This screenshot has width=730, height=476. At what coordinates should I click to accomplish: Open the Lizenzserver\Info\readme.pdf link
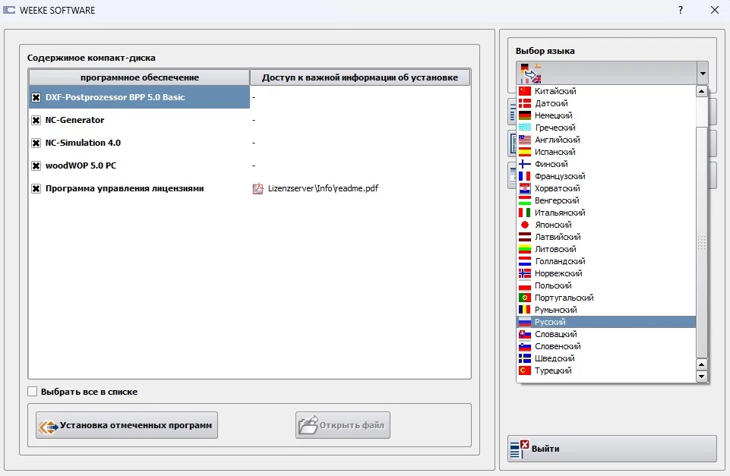tap(323, 188)
